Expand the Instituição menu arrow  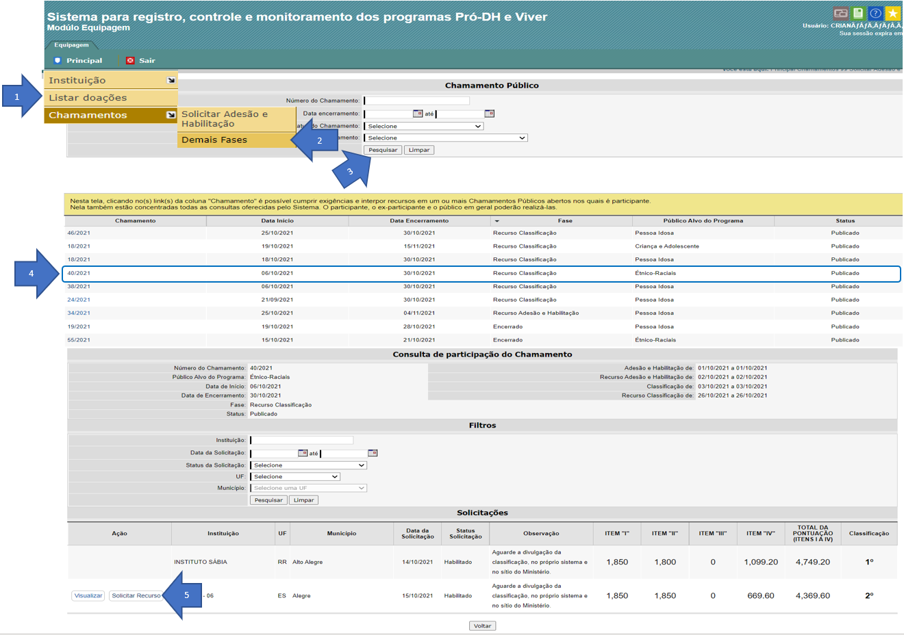point(171,80)
